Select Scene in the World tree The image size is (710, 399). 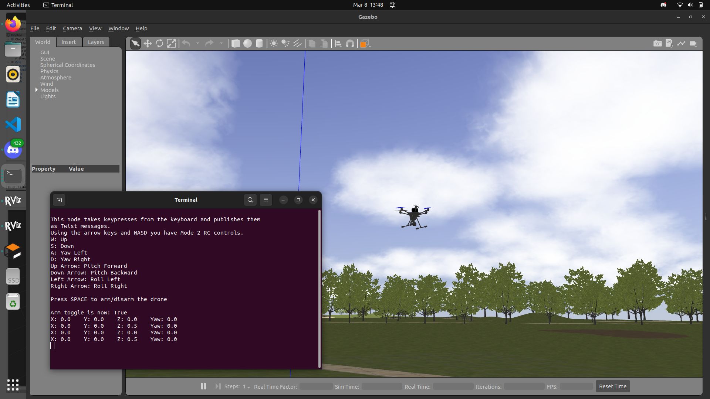coord(48,59)
